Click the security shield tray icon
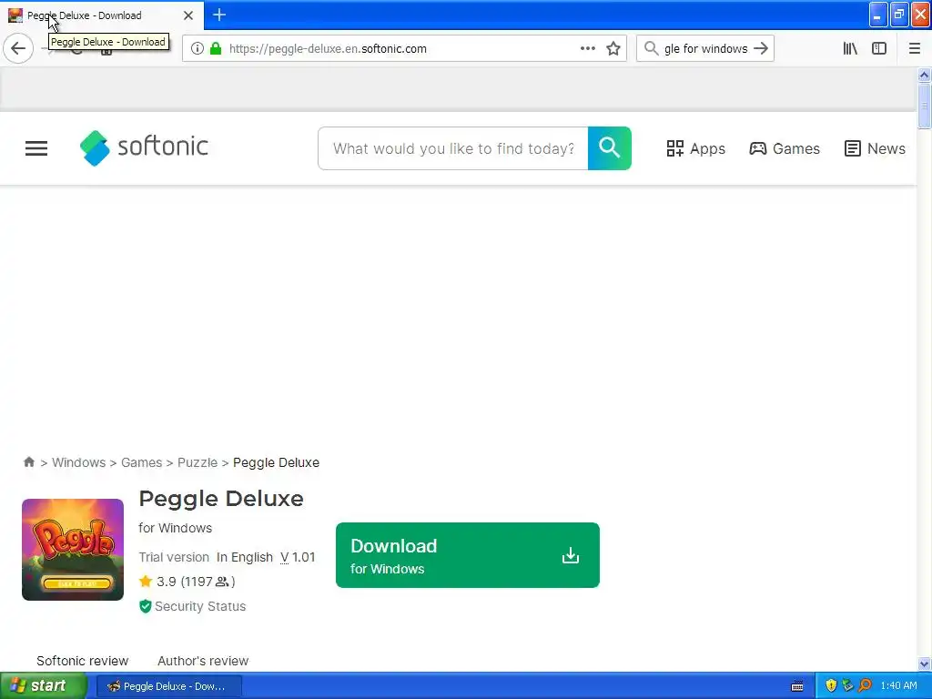932x699 pixels. click(831, 686)
